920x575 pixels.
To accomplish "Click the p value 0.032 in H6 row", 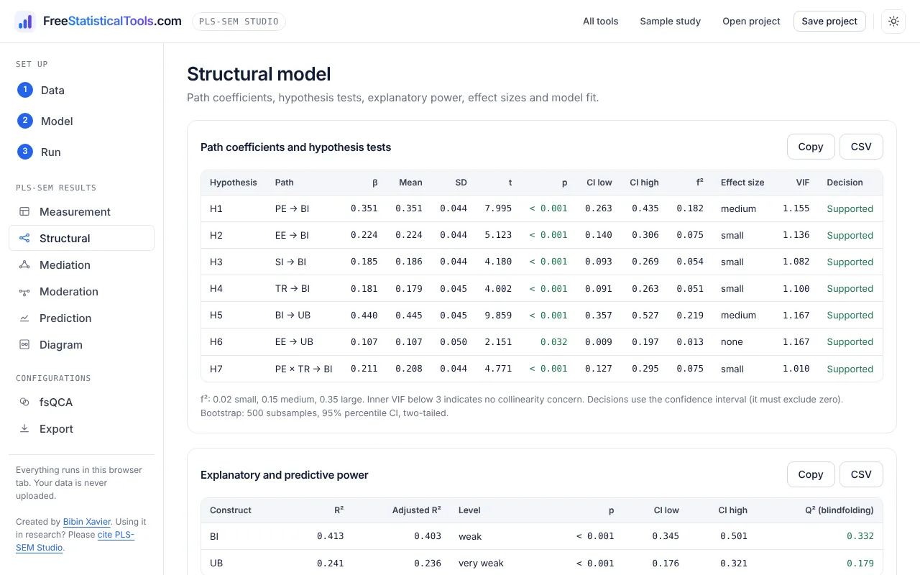I will point(553,342).
